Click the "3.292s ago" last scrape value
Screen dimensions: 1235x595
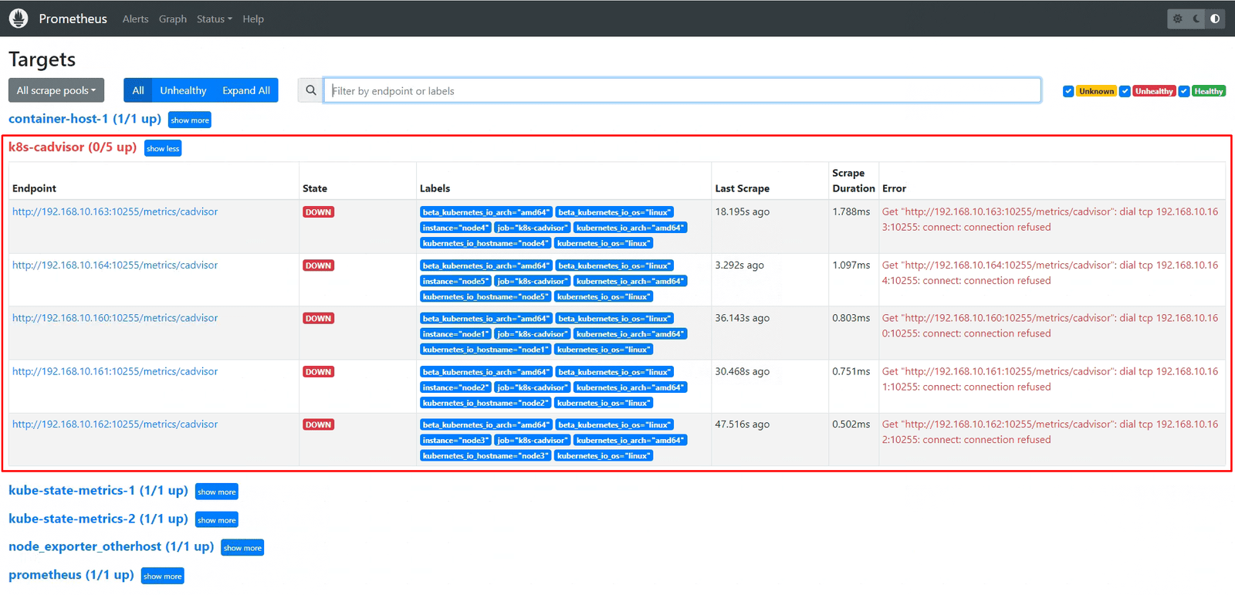click(739, 265)
